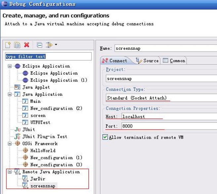
Task: Click the duplicate configuration icon
Action: 17,45
